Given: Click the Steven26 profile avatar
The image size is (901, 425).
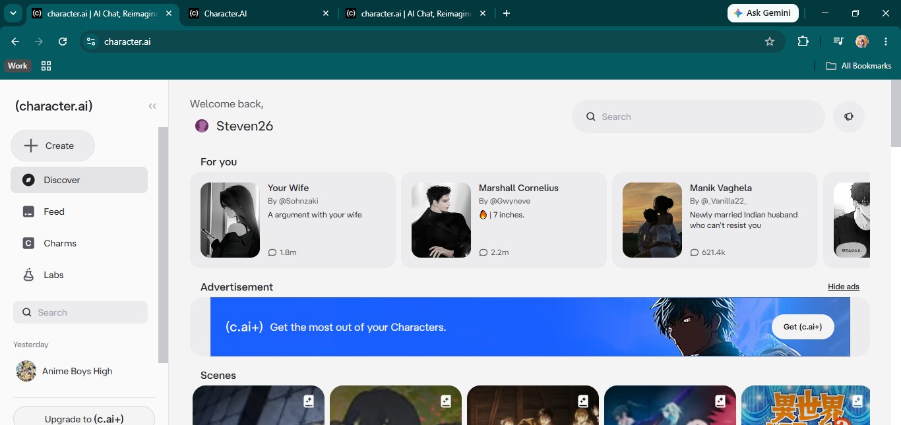Looking at the screenshot, I should [202, 126].
